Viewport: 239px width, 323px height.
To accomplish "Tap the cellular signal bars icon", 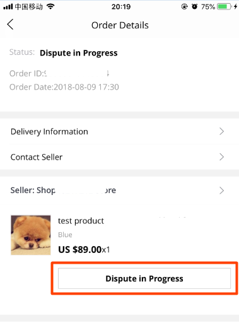I will coord(8,7).
